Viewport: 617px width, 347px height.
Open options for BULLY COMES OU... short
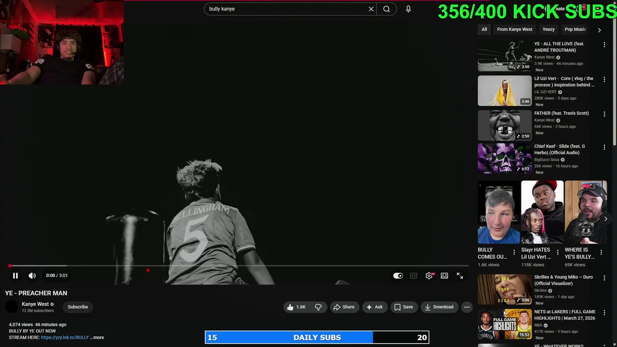click(514, 252)
